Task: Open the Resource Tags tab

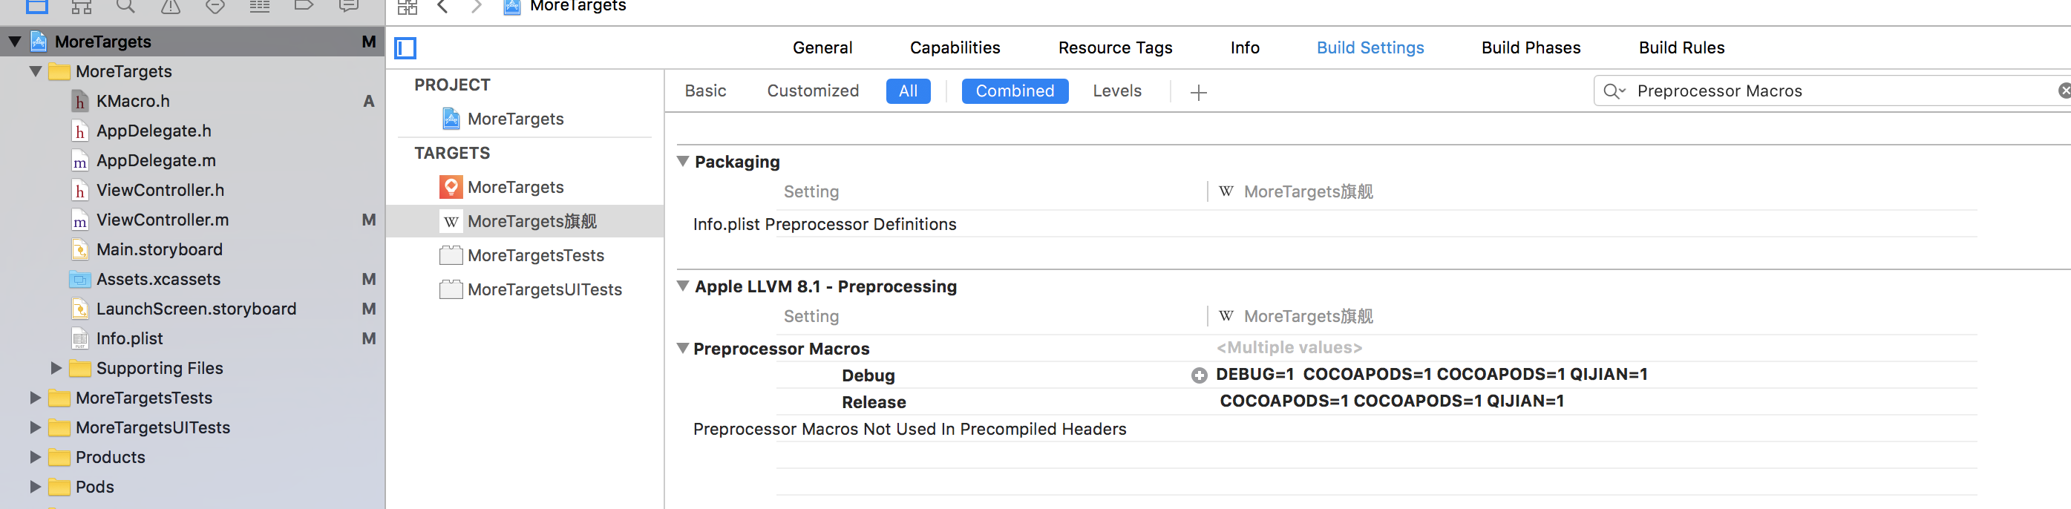Action: pyautogui.click(x=1114, y=48)
